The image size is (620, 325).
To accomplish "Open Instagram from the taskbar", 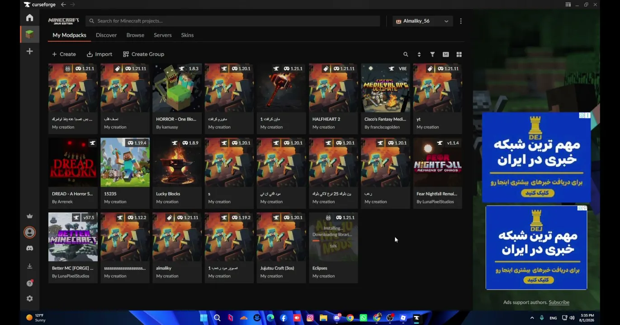I will (x=310, y=318).
